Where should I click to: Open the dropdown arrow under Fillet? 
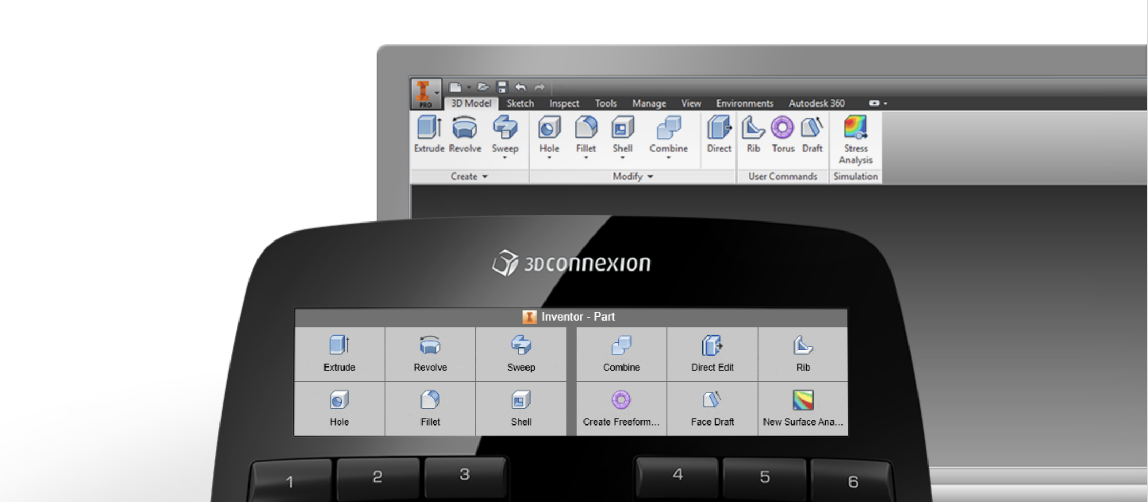coord(586,158)
